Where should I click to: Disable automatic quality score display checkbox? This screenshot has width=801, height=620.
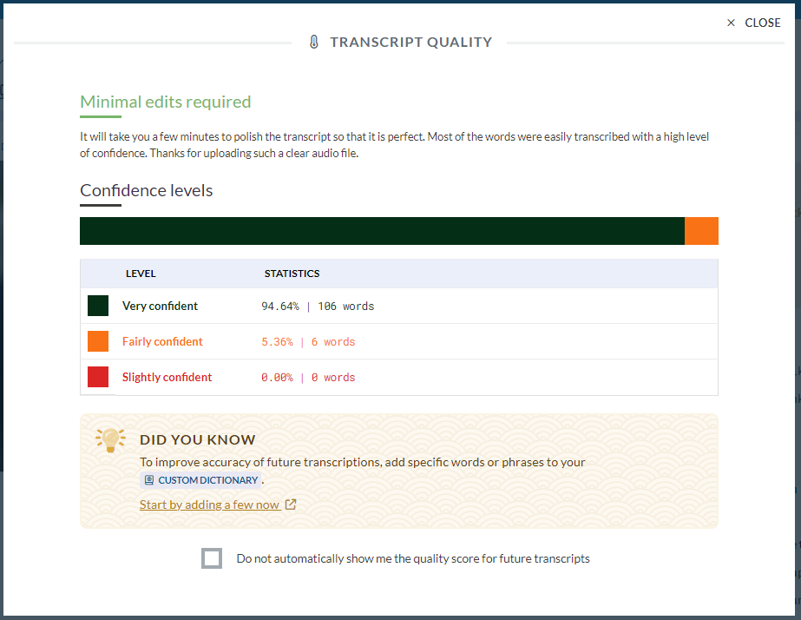[212, 558]
